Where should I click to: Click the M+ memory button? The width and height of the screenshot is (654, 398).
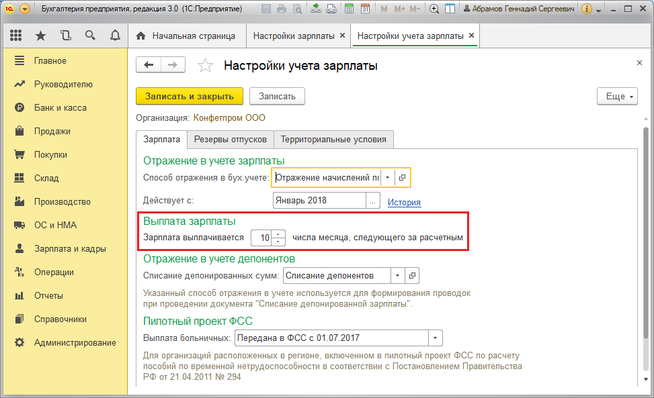[399, 8]
